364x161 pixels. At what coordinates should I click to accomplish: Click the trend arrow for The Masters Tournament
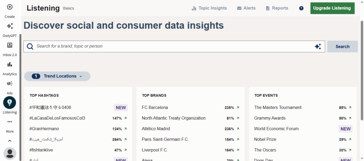tap(350, 107)
